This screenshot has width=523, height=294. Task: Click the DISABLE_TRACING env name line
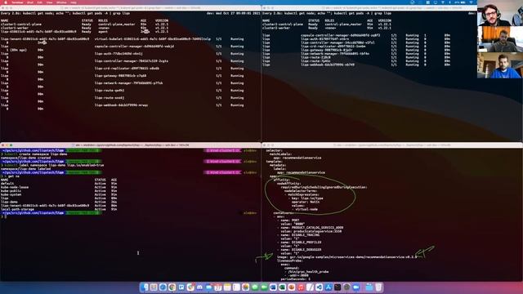pyautogui.click(x=298, y=235)
